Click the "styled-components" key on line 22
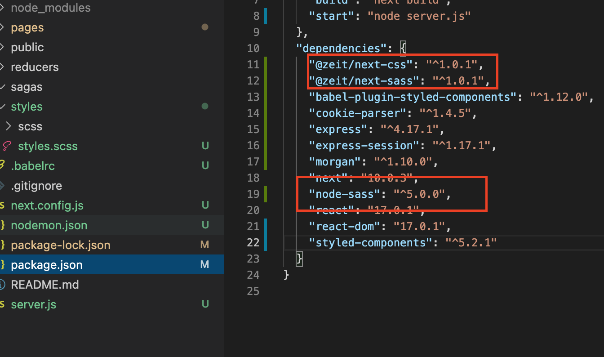604x357 pixels. point(371,242)
